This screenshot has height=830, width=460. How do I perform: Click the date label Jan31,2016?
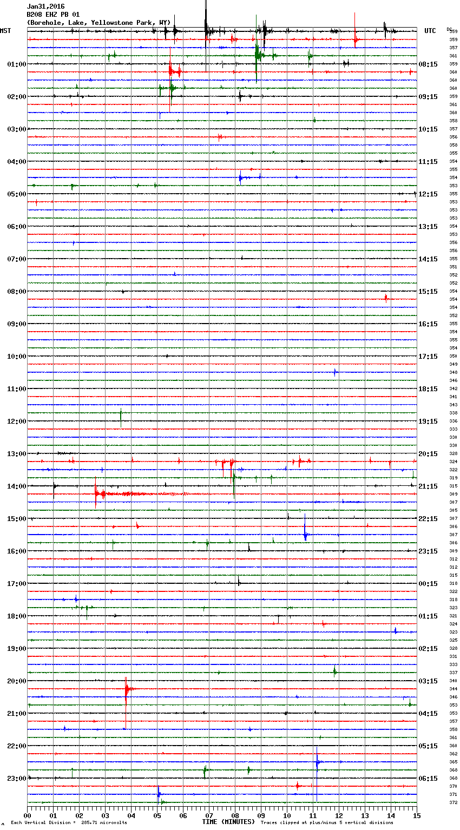[45, 6]
